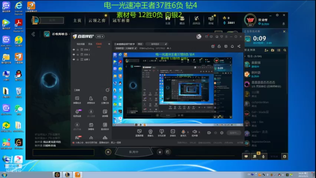316x178 pixels.
Task: Open the 读弹幕 read-danmaku tool
Action: pos(105,113)
